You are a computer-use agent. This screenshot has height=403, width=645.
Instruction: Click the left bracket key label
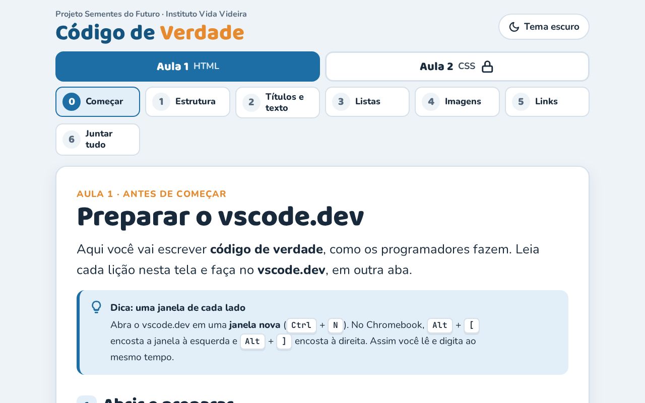point(471,325)
